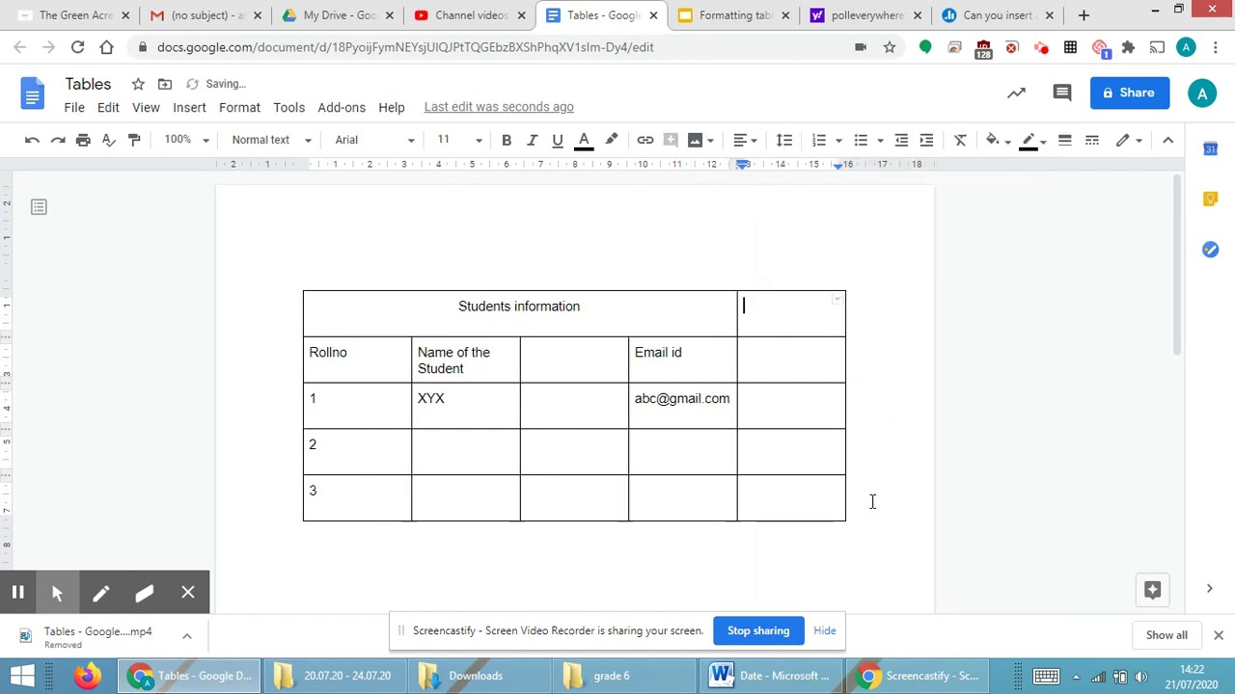Print the document using printer icon
Image resolution: width=1235 pixels, height=694 pixels.
coord(83,141)
